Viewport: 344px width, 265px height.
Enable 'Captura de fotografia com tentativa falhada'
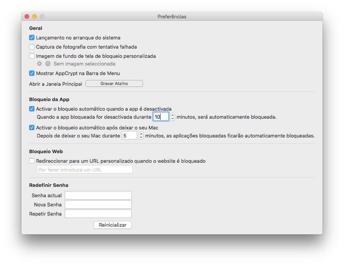pyautogui.click(x=32, y=47)
